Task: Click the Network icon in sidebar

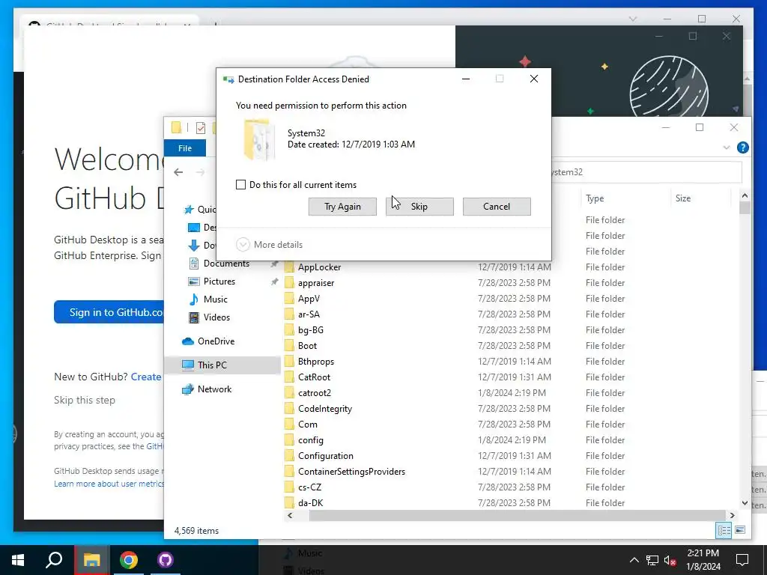Action: click(x=188, y=389)
